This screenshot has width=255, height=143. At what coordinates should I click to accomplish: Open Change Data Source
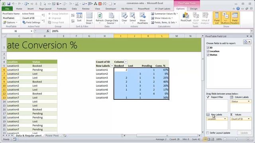[111, 18]
